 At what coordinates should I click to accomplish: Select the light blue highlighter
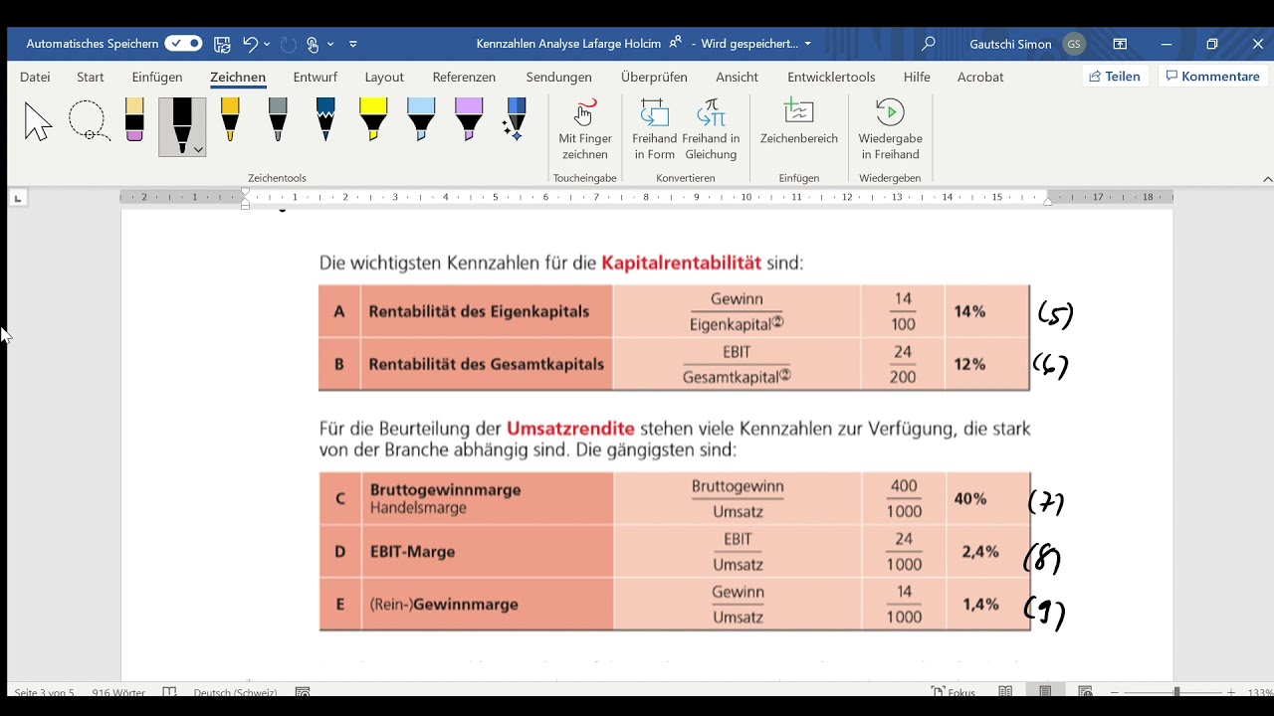click(421, 120)
